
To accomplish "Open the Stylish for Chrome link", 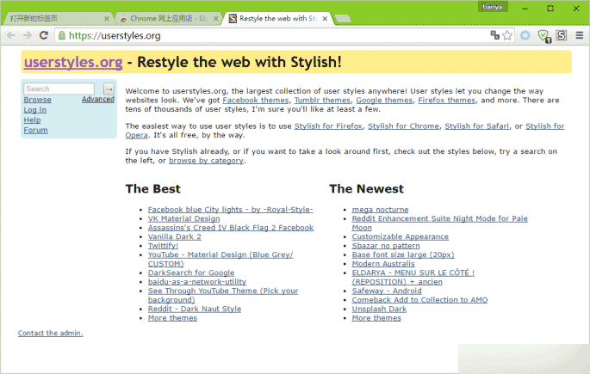I will (x=403, y=126).
